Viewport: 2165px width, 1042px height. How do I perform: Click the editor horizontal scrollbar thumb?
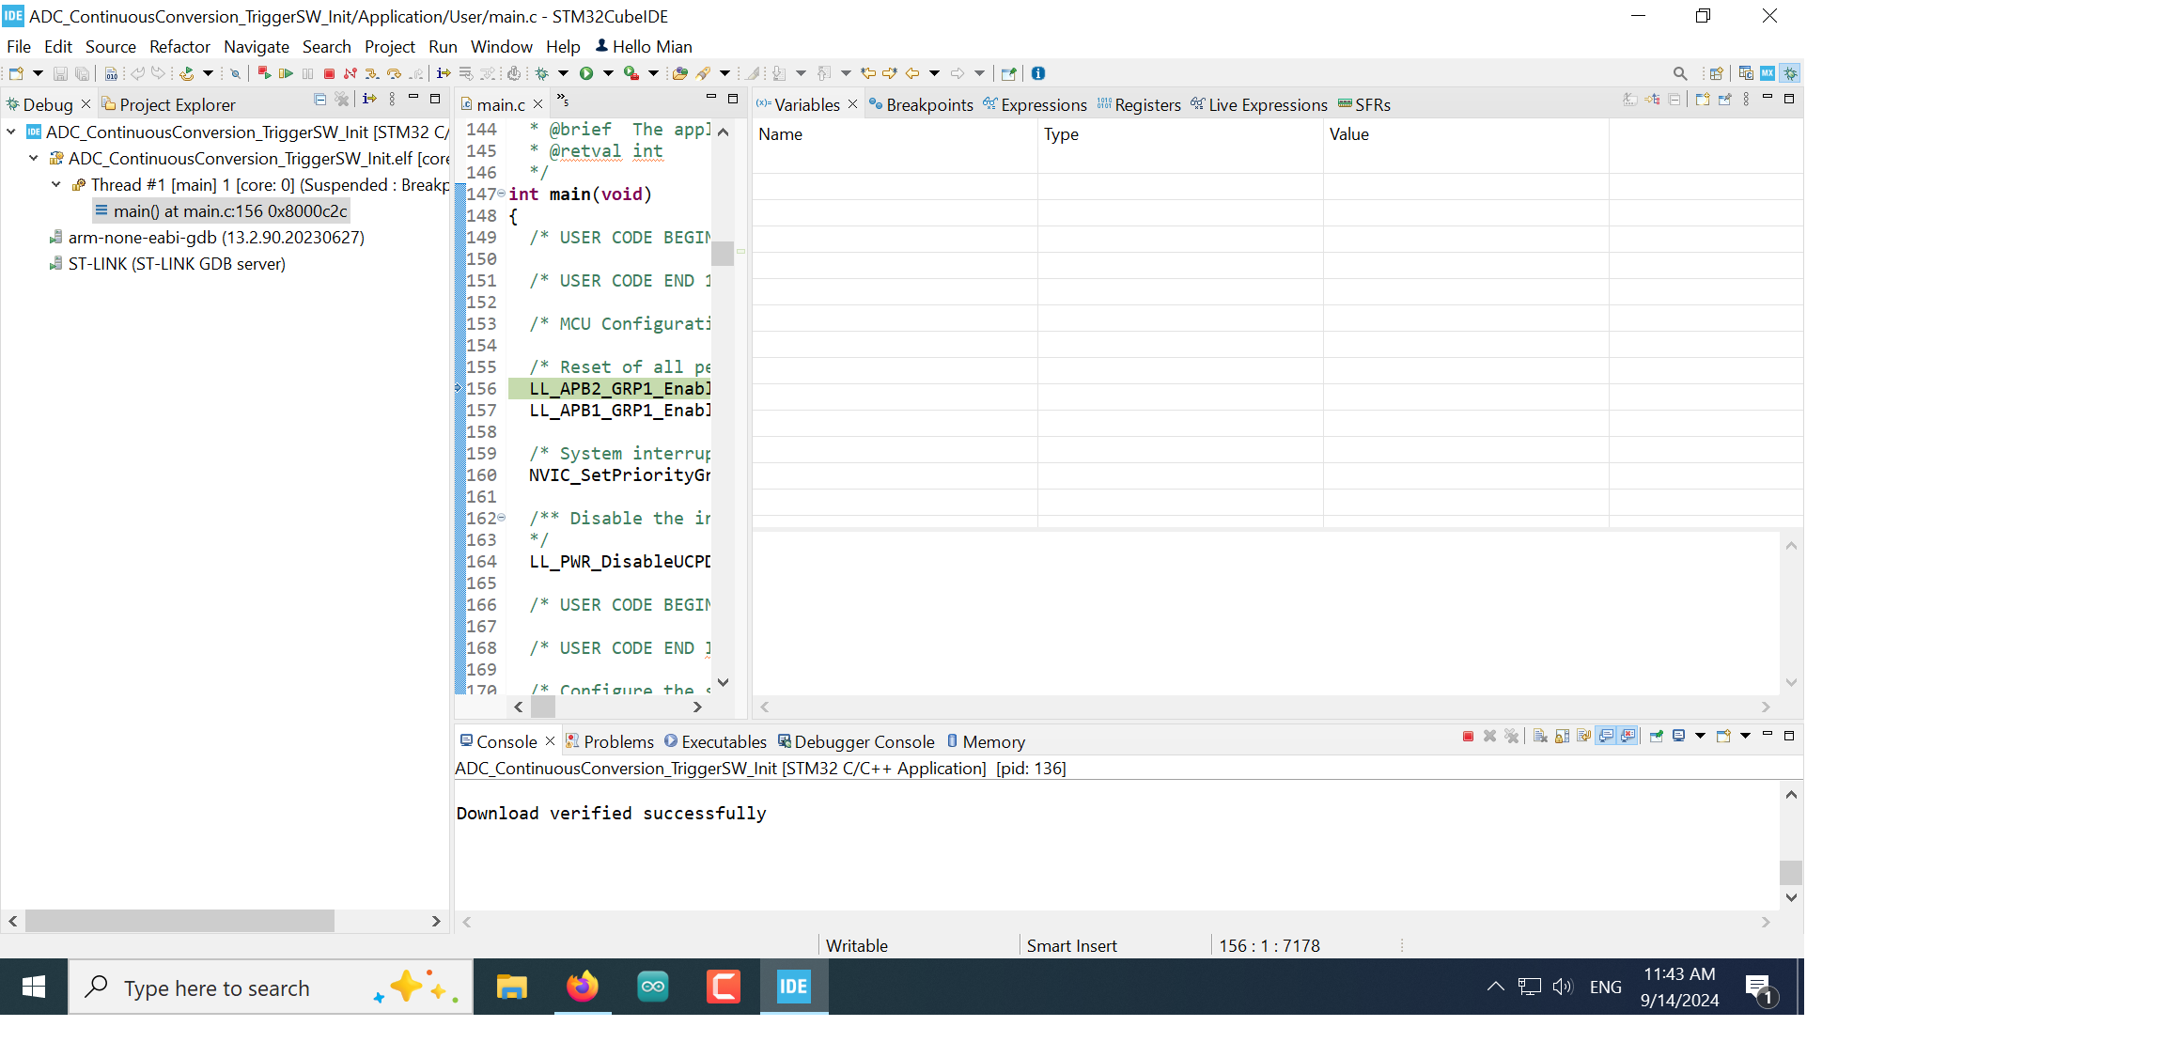[x=543, y=708]
